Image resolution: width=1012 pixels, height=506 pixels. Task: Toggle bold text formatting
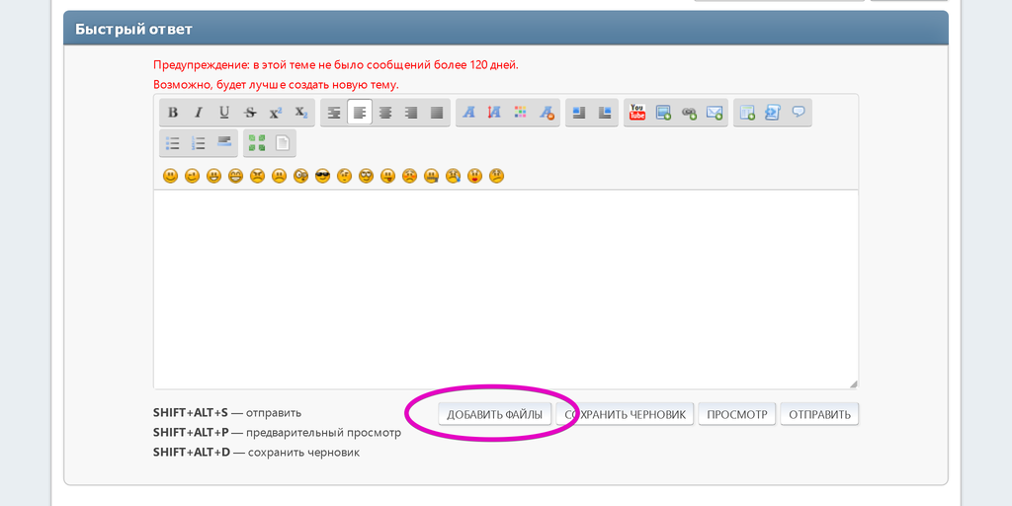tap(173, 113)
